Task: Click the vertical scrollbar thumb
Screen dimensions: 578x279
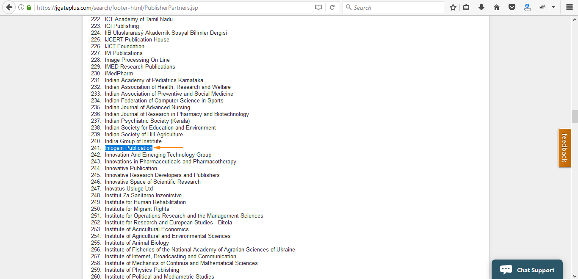Action: (575, 116)
